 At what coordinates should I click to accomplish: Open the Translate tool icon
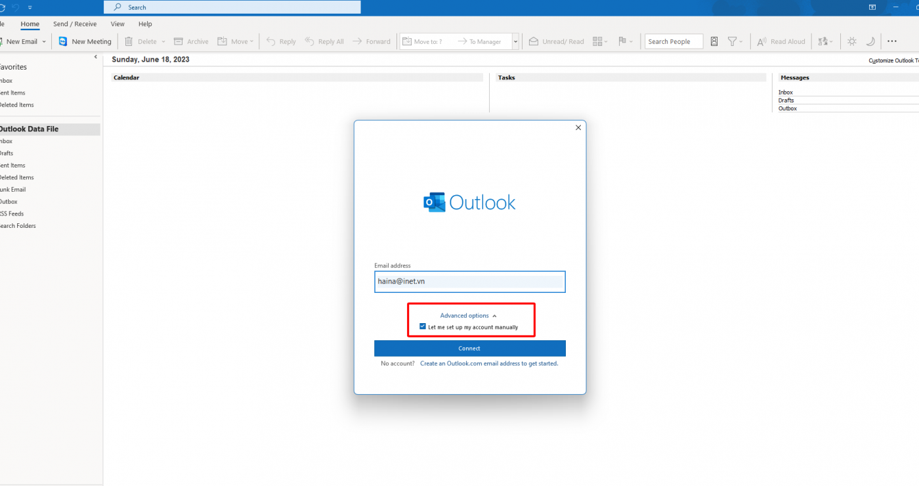tap(823, 41)
